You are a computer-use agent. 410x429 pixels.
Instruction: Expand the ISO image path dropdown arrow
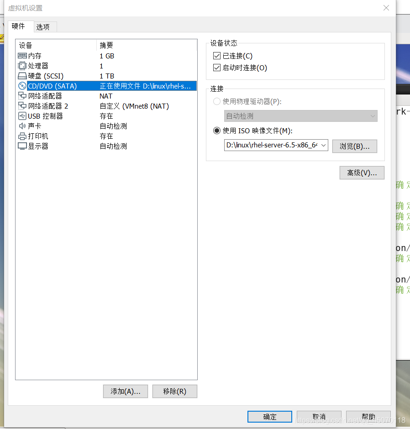[x=324, y=145]
